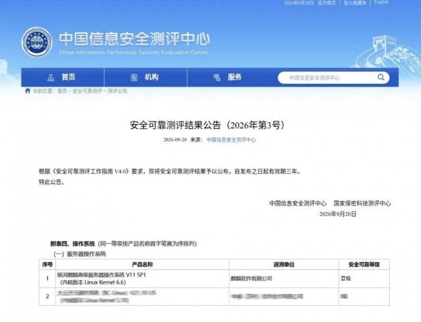421x322 pixels.
Task: Open the 机构 navigation tab
Action: [x=146, y=77]
